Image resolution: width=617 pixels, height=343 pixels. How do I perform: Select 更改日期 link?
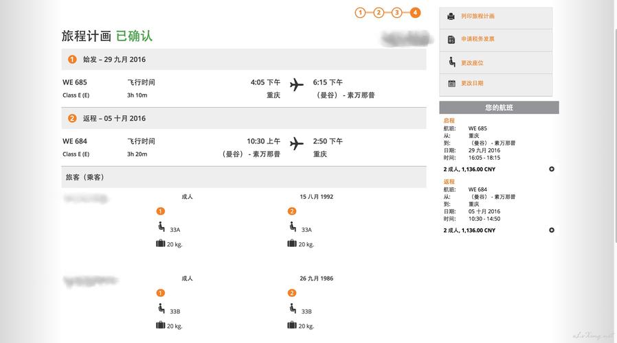point(472,83)
